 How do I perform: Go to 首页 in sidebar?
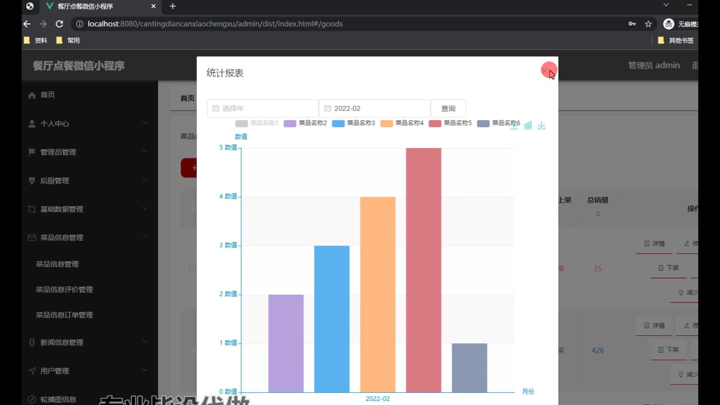[47, 95]
